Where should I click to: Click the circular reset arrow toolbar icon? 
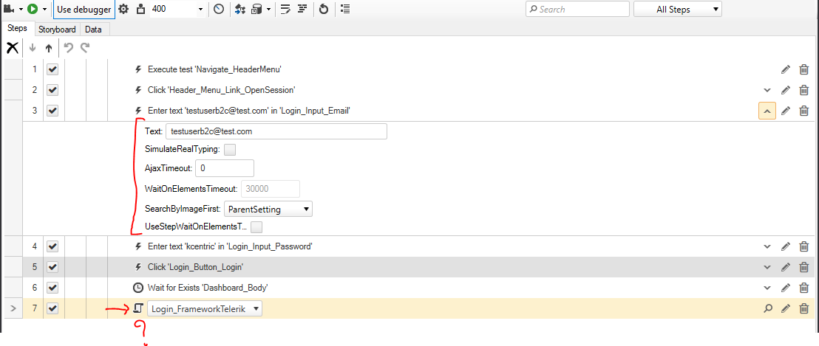tap(324, 10)
